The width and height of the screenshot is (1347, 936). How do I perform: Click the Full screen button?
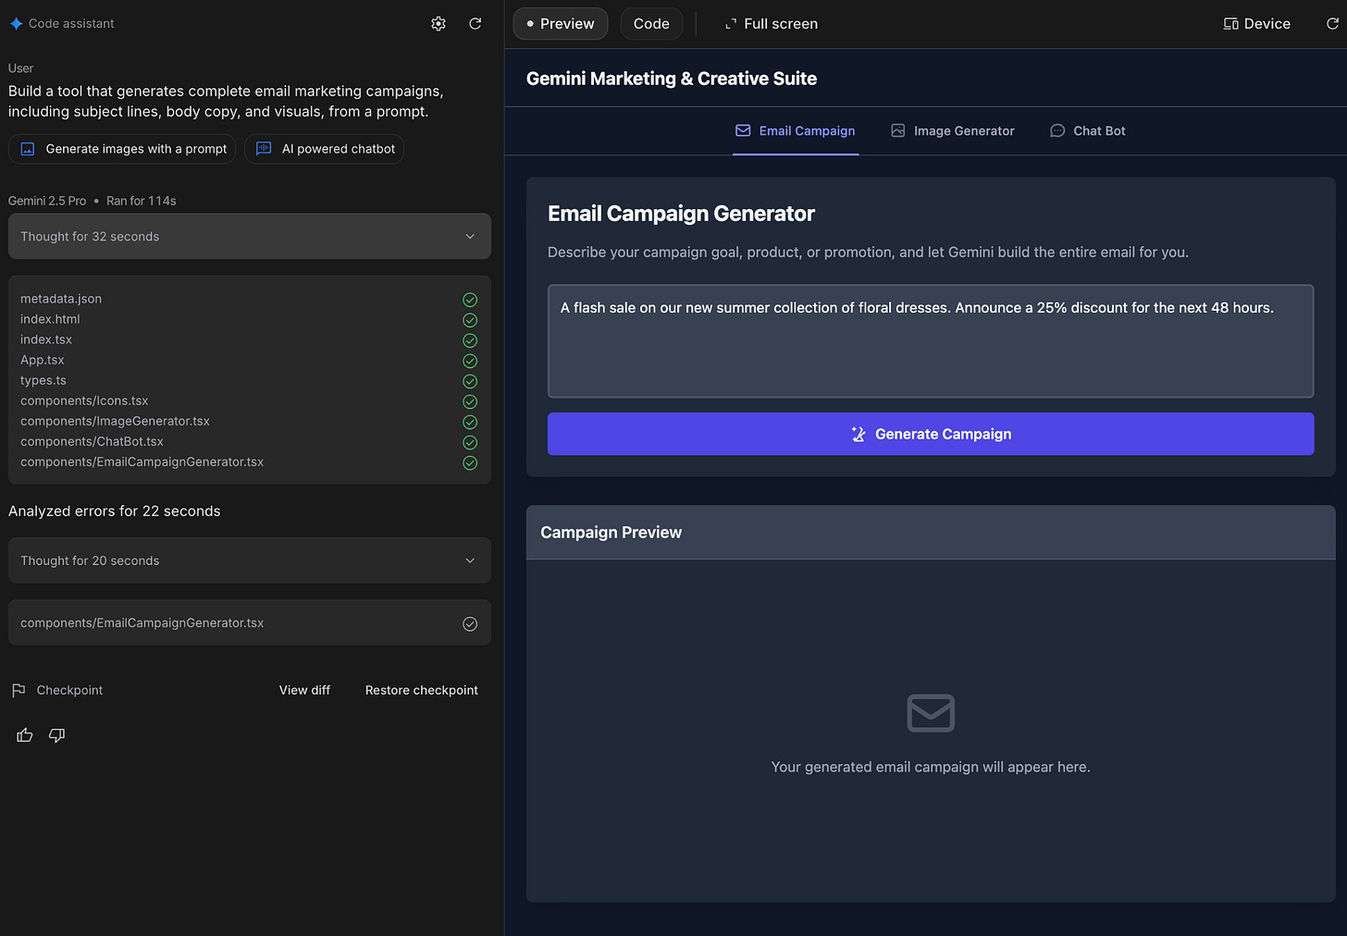coord(772,24)
